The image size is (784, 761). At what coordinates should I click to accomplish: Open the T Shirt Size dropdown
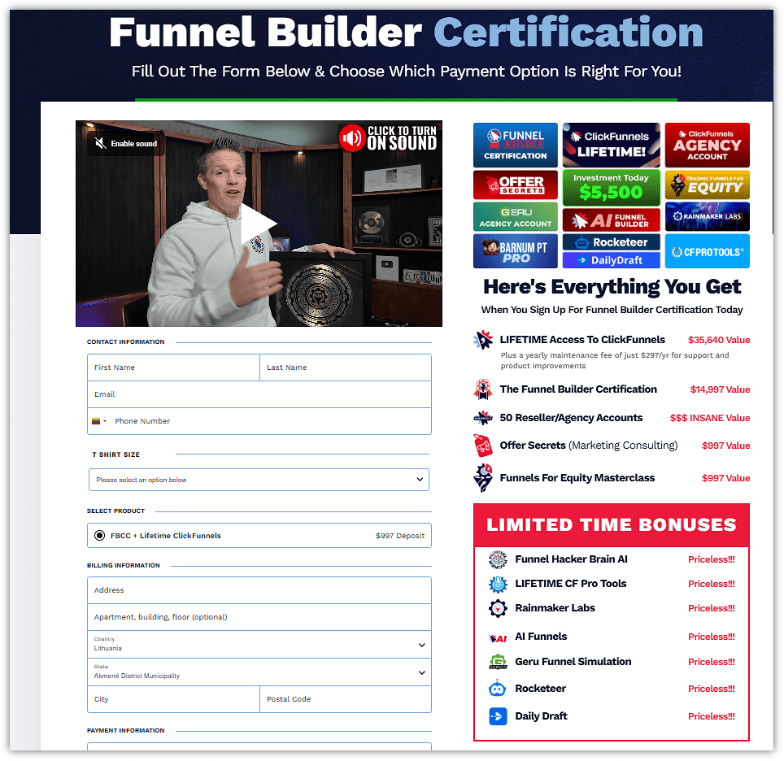pos(259,480)
